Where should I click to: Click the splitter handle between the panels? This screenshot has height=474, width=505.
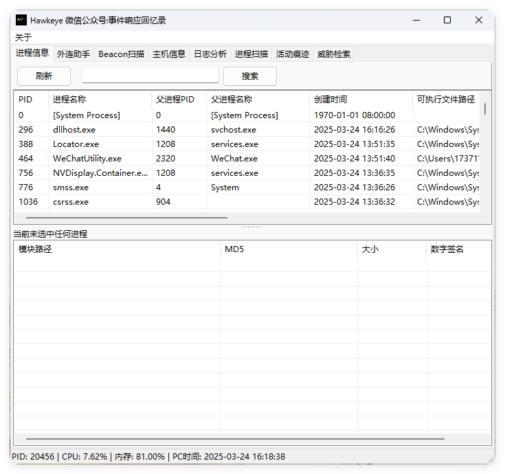pos(252,226)
